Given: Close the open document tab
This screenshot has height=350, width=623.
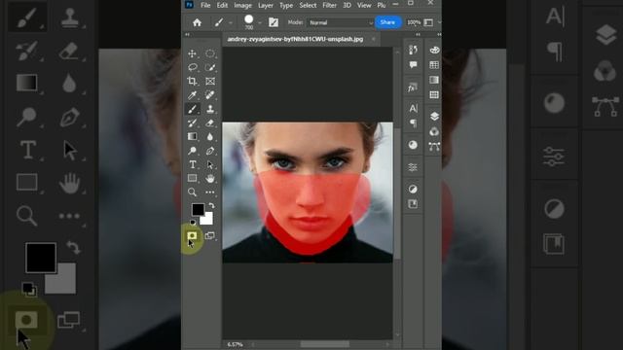Looking at the screenshot, I should [x=373, y=39].
